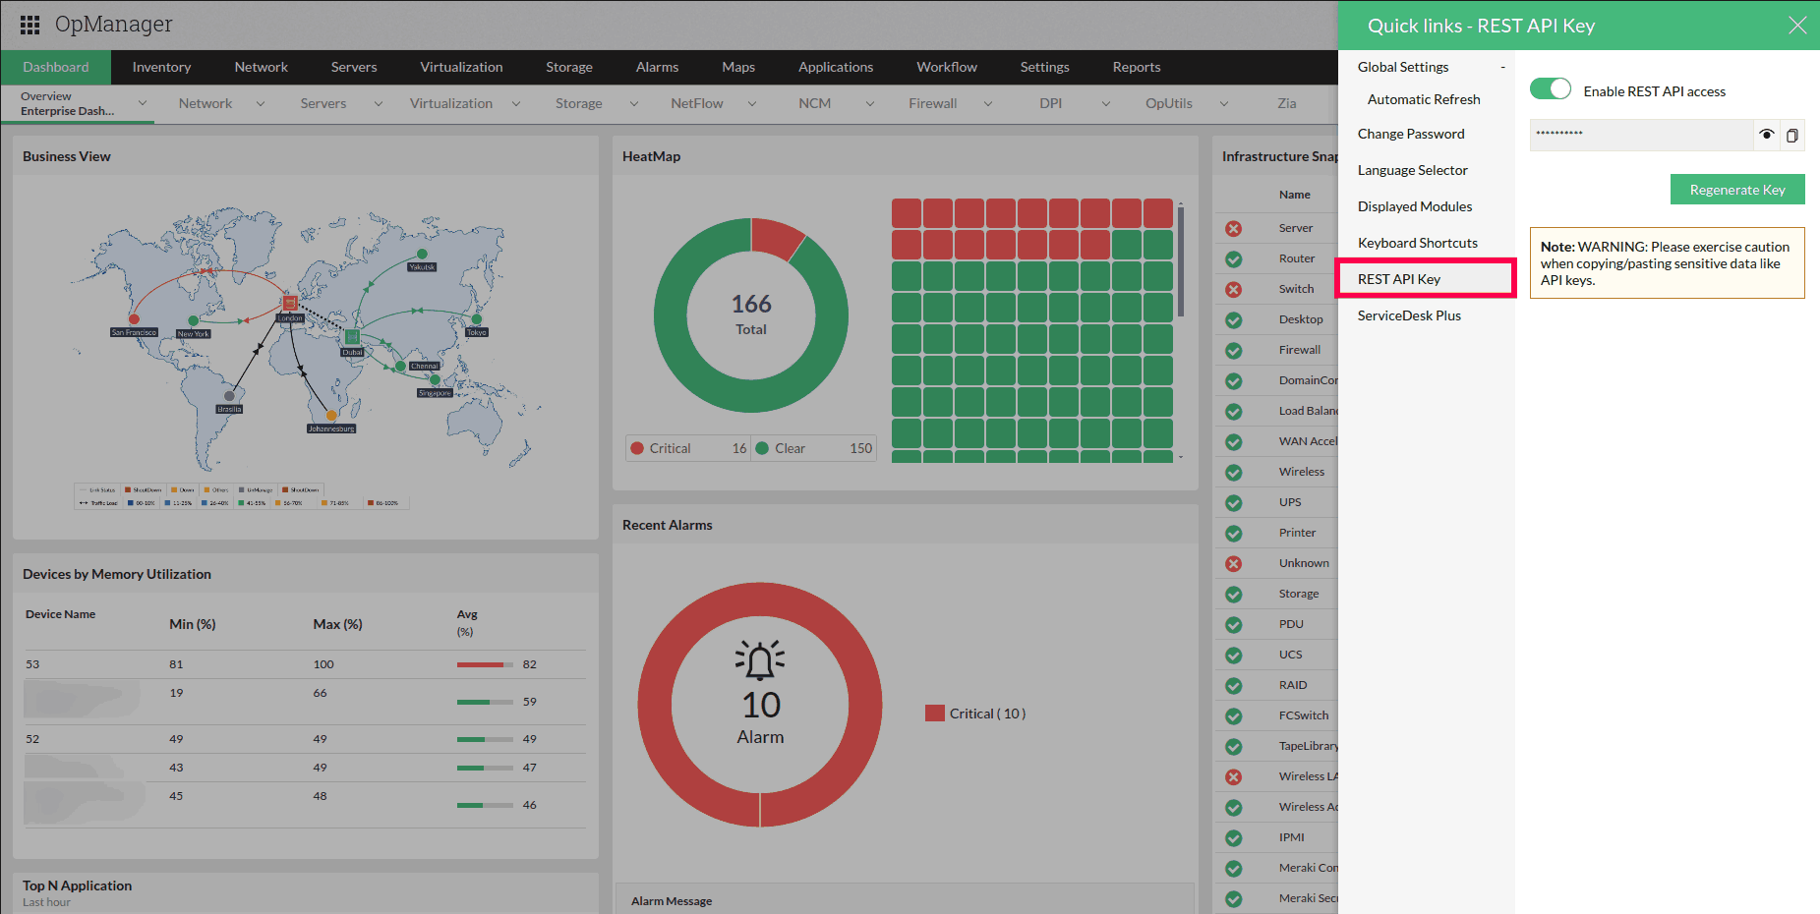The height and width of the screenshot is (914, 1820).
Task: Open the apps grid icon beside OpManager
Action: pyautogui.click(x=29, y=25)
